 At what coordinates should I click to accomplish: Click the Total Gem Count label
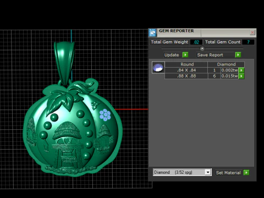click(223, 42)
